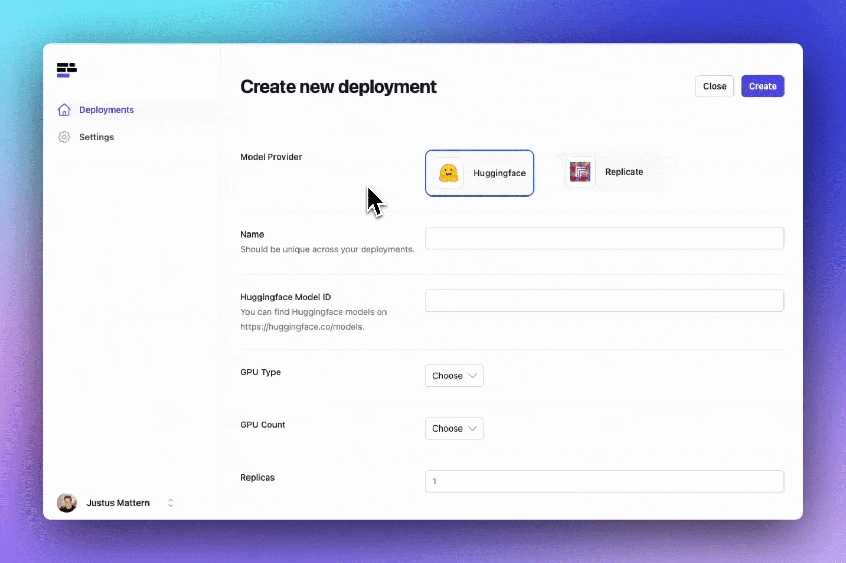Click the Huggingface Model ID field
This screenshot has height=563, width=846.
click(x=604, y=301)
